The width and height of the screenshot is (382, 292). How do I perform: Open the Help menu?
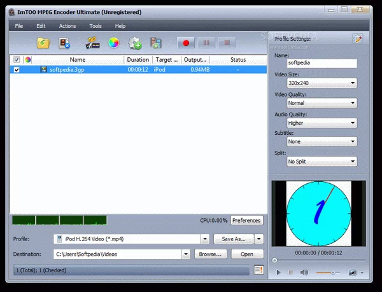click(x=120, y=26)
